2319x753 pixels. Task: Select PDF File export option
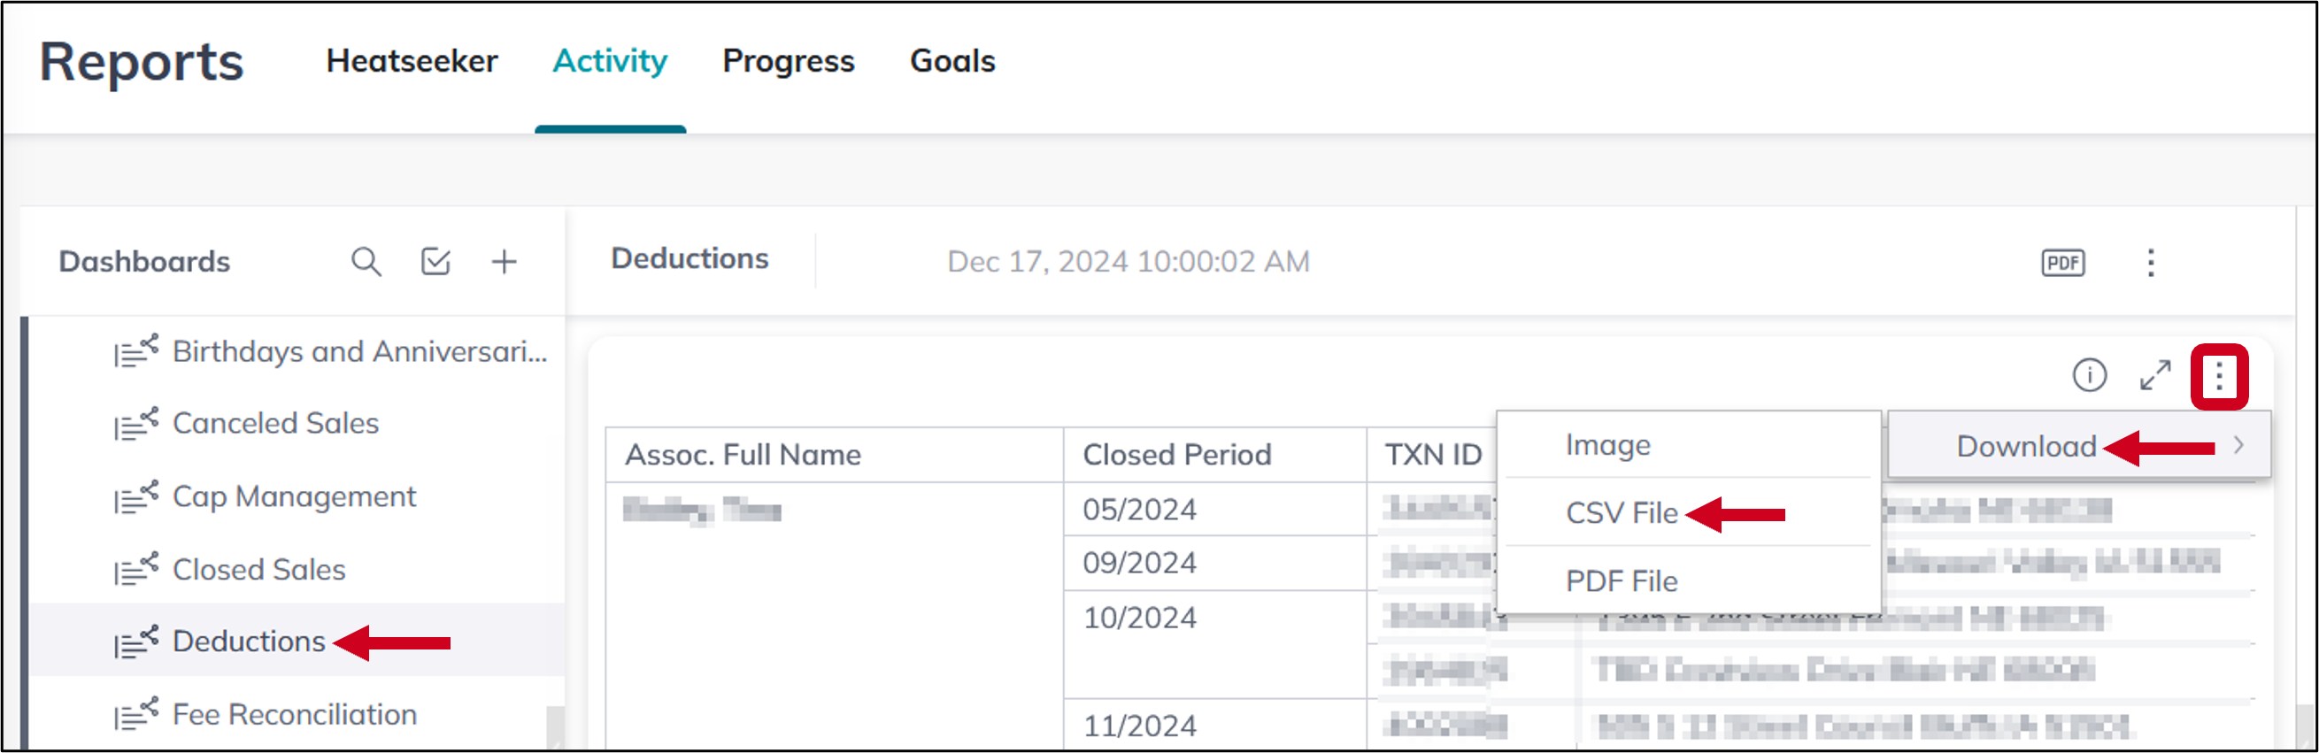(1622, 580)
